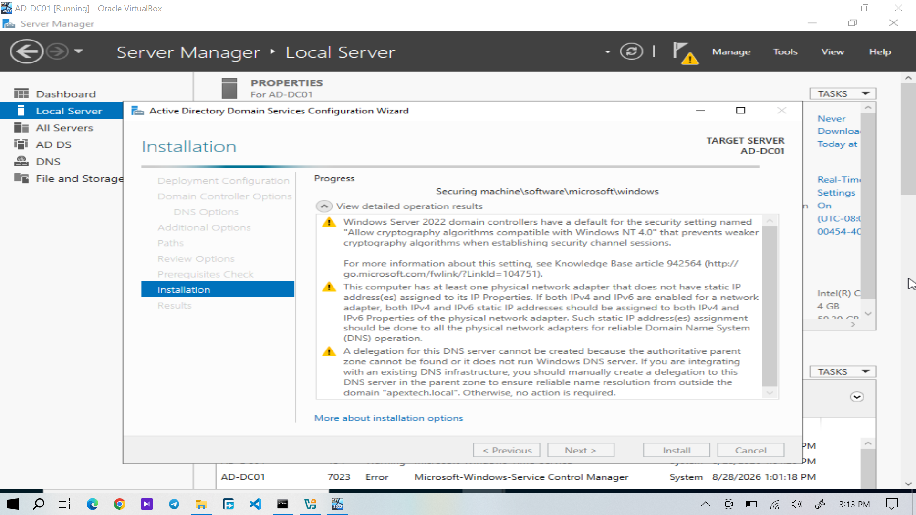The image size is (916, 515).
Task: Collapse View detailed operation results
Action: pyautogui.click(x=324, y=206)
